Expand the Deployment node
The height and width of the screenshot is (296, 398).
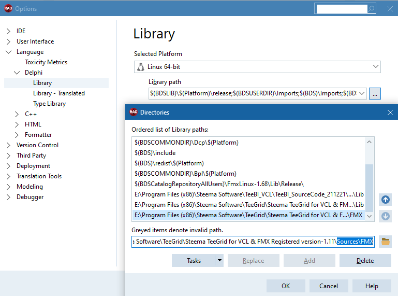(8, 166)
